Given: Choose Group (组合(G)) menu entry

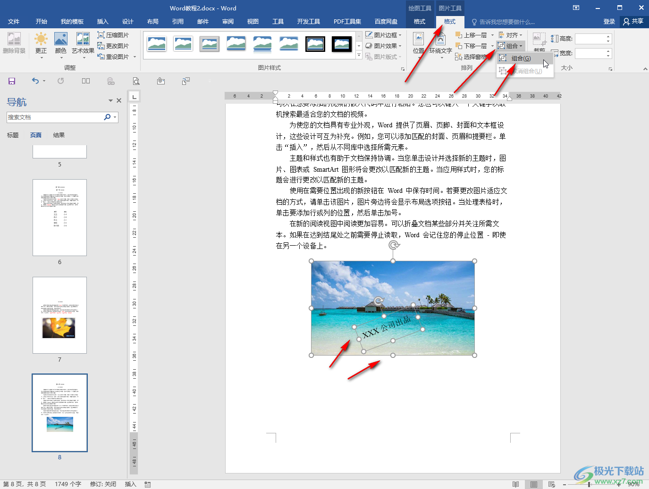Looking at the screenshot, I should tap(524, 58).
